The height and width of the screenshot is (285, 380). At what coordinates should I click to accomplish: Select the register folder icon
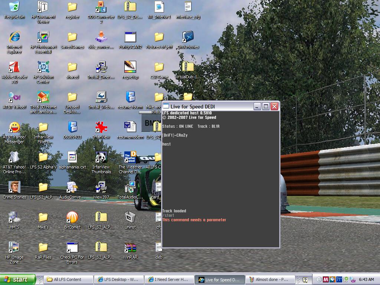pos(72,7)
